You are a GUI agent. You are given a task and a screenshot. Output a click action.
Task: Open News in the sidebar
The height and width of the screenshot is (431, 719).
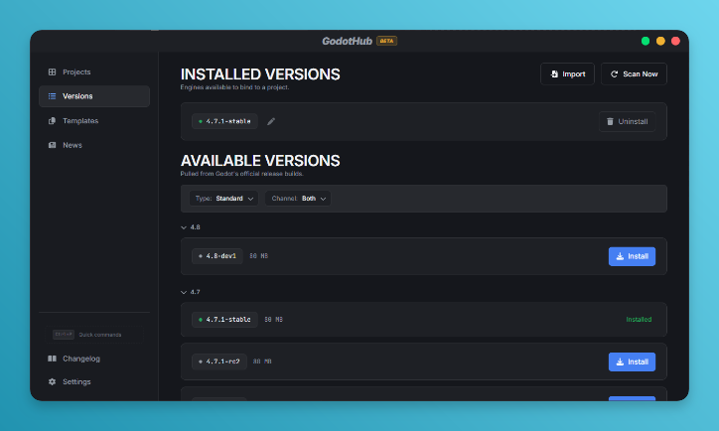(x=94, y=145)
